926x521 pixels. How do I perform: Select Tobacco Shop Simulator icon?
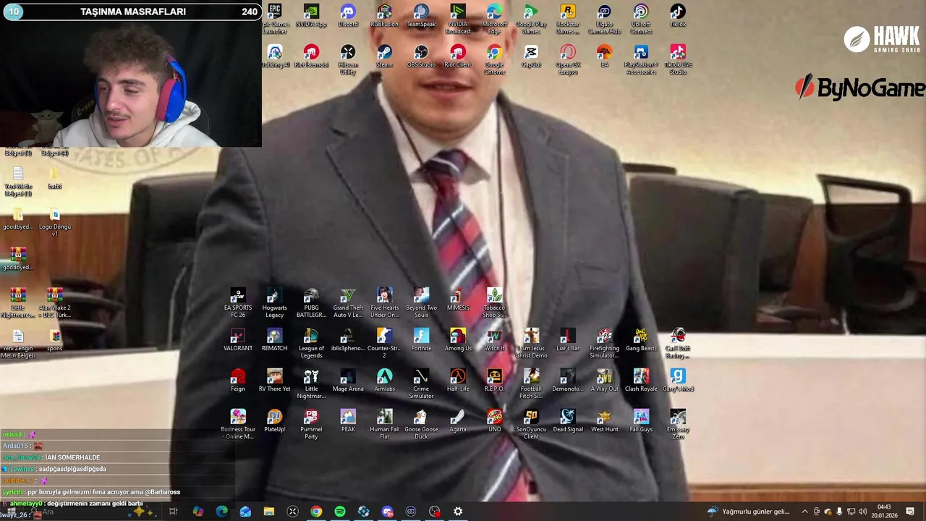tap(494, 302)
